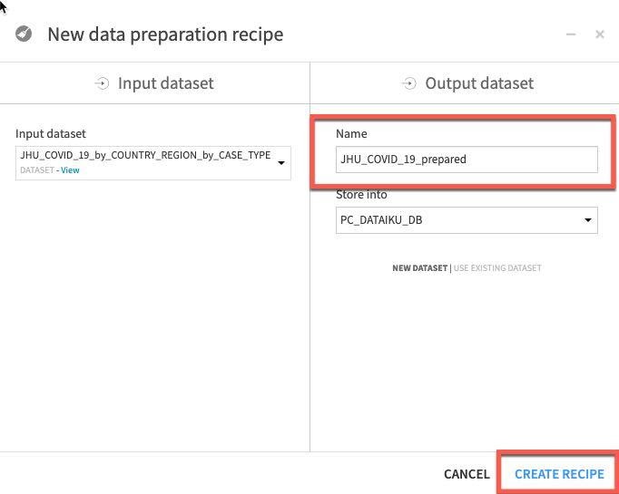Open the View link for the input dataset
Screen dimensions: 619x494
coord(70,170)
